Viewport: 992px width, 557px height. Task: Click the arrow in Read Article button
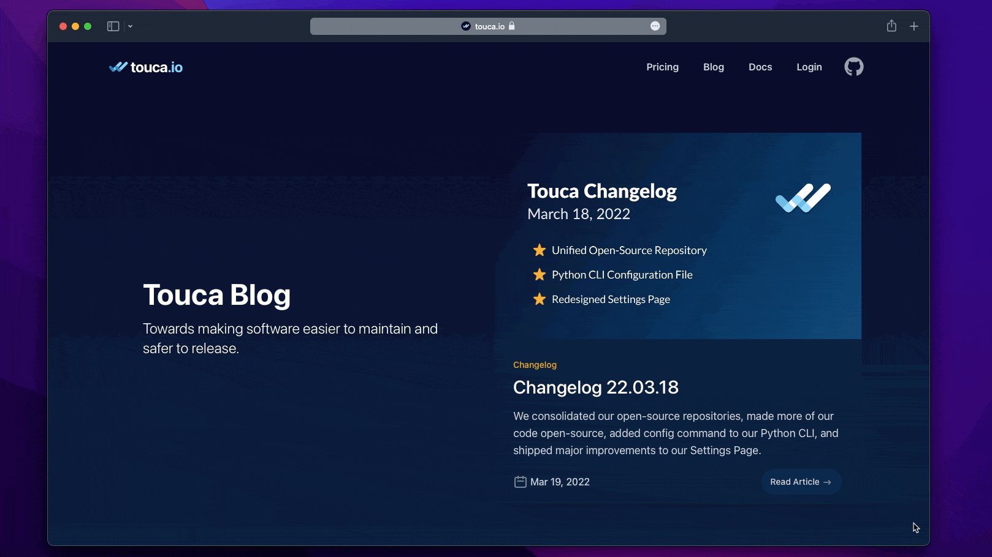(x=827, y=482)
